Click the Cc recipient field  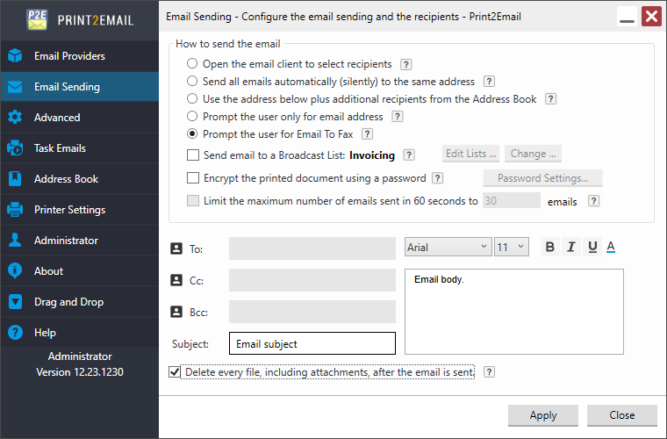[x=312, y=280]
